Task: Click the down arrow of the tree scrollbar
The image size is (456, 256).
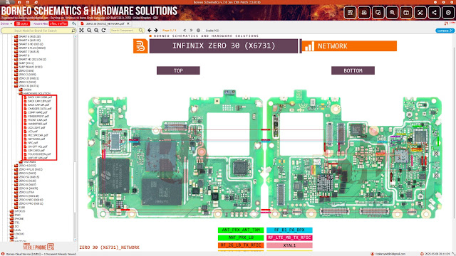Action: [76, 240]
